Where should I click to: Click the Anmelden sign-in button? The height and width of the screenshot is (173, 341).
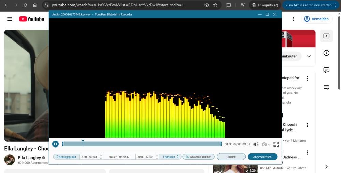(316, 19)
